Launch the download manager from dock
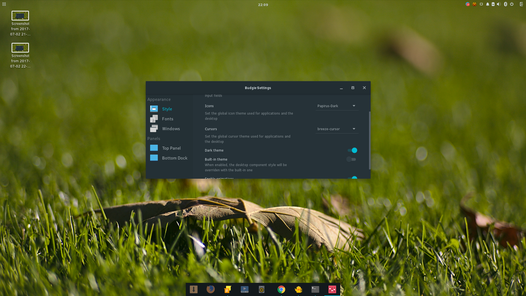The image size is (526, 296). click(194, 289)
